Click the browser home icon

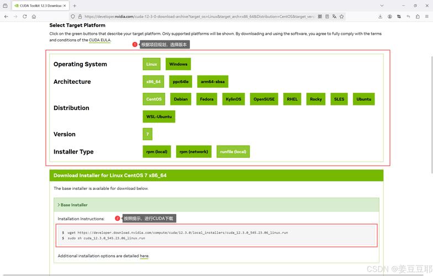point(34,17)
